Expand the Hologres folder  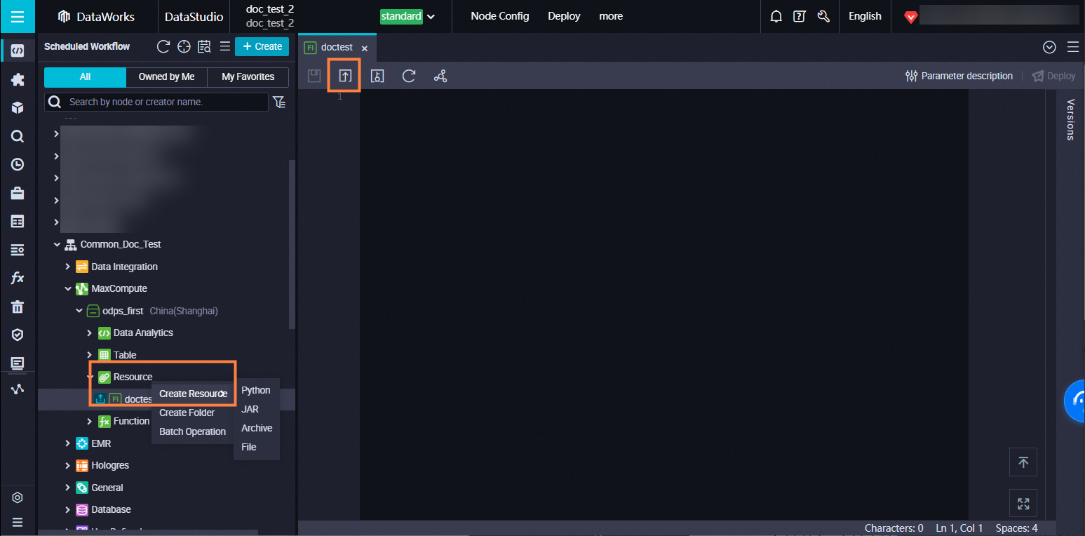pyautogui.click(x=68, y=465)
